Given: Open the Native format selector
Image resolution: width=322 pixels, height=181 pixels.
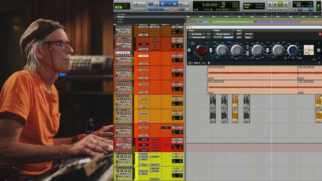Looking at the screenshot, I should pyautogui.click(x=249, y=38).
